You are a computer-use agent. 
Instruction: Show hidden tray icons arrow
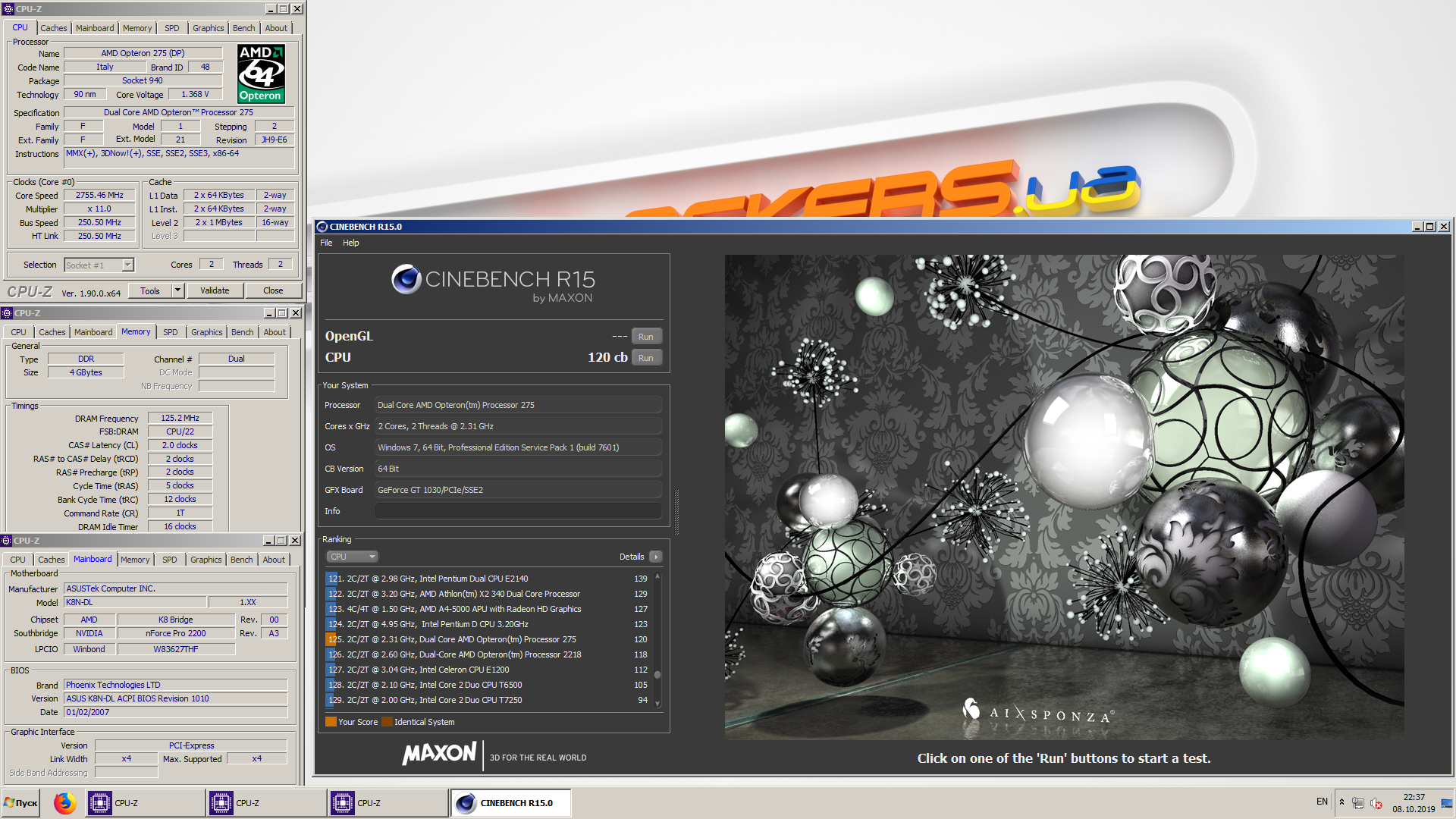click(1341, 802)
